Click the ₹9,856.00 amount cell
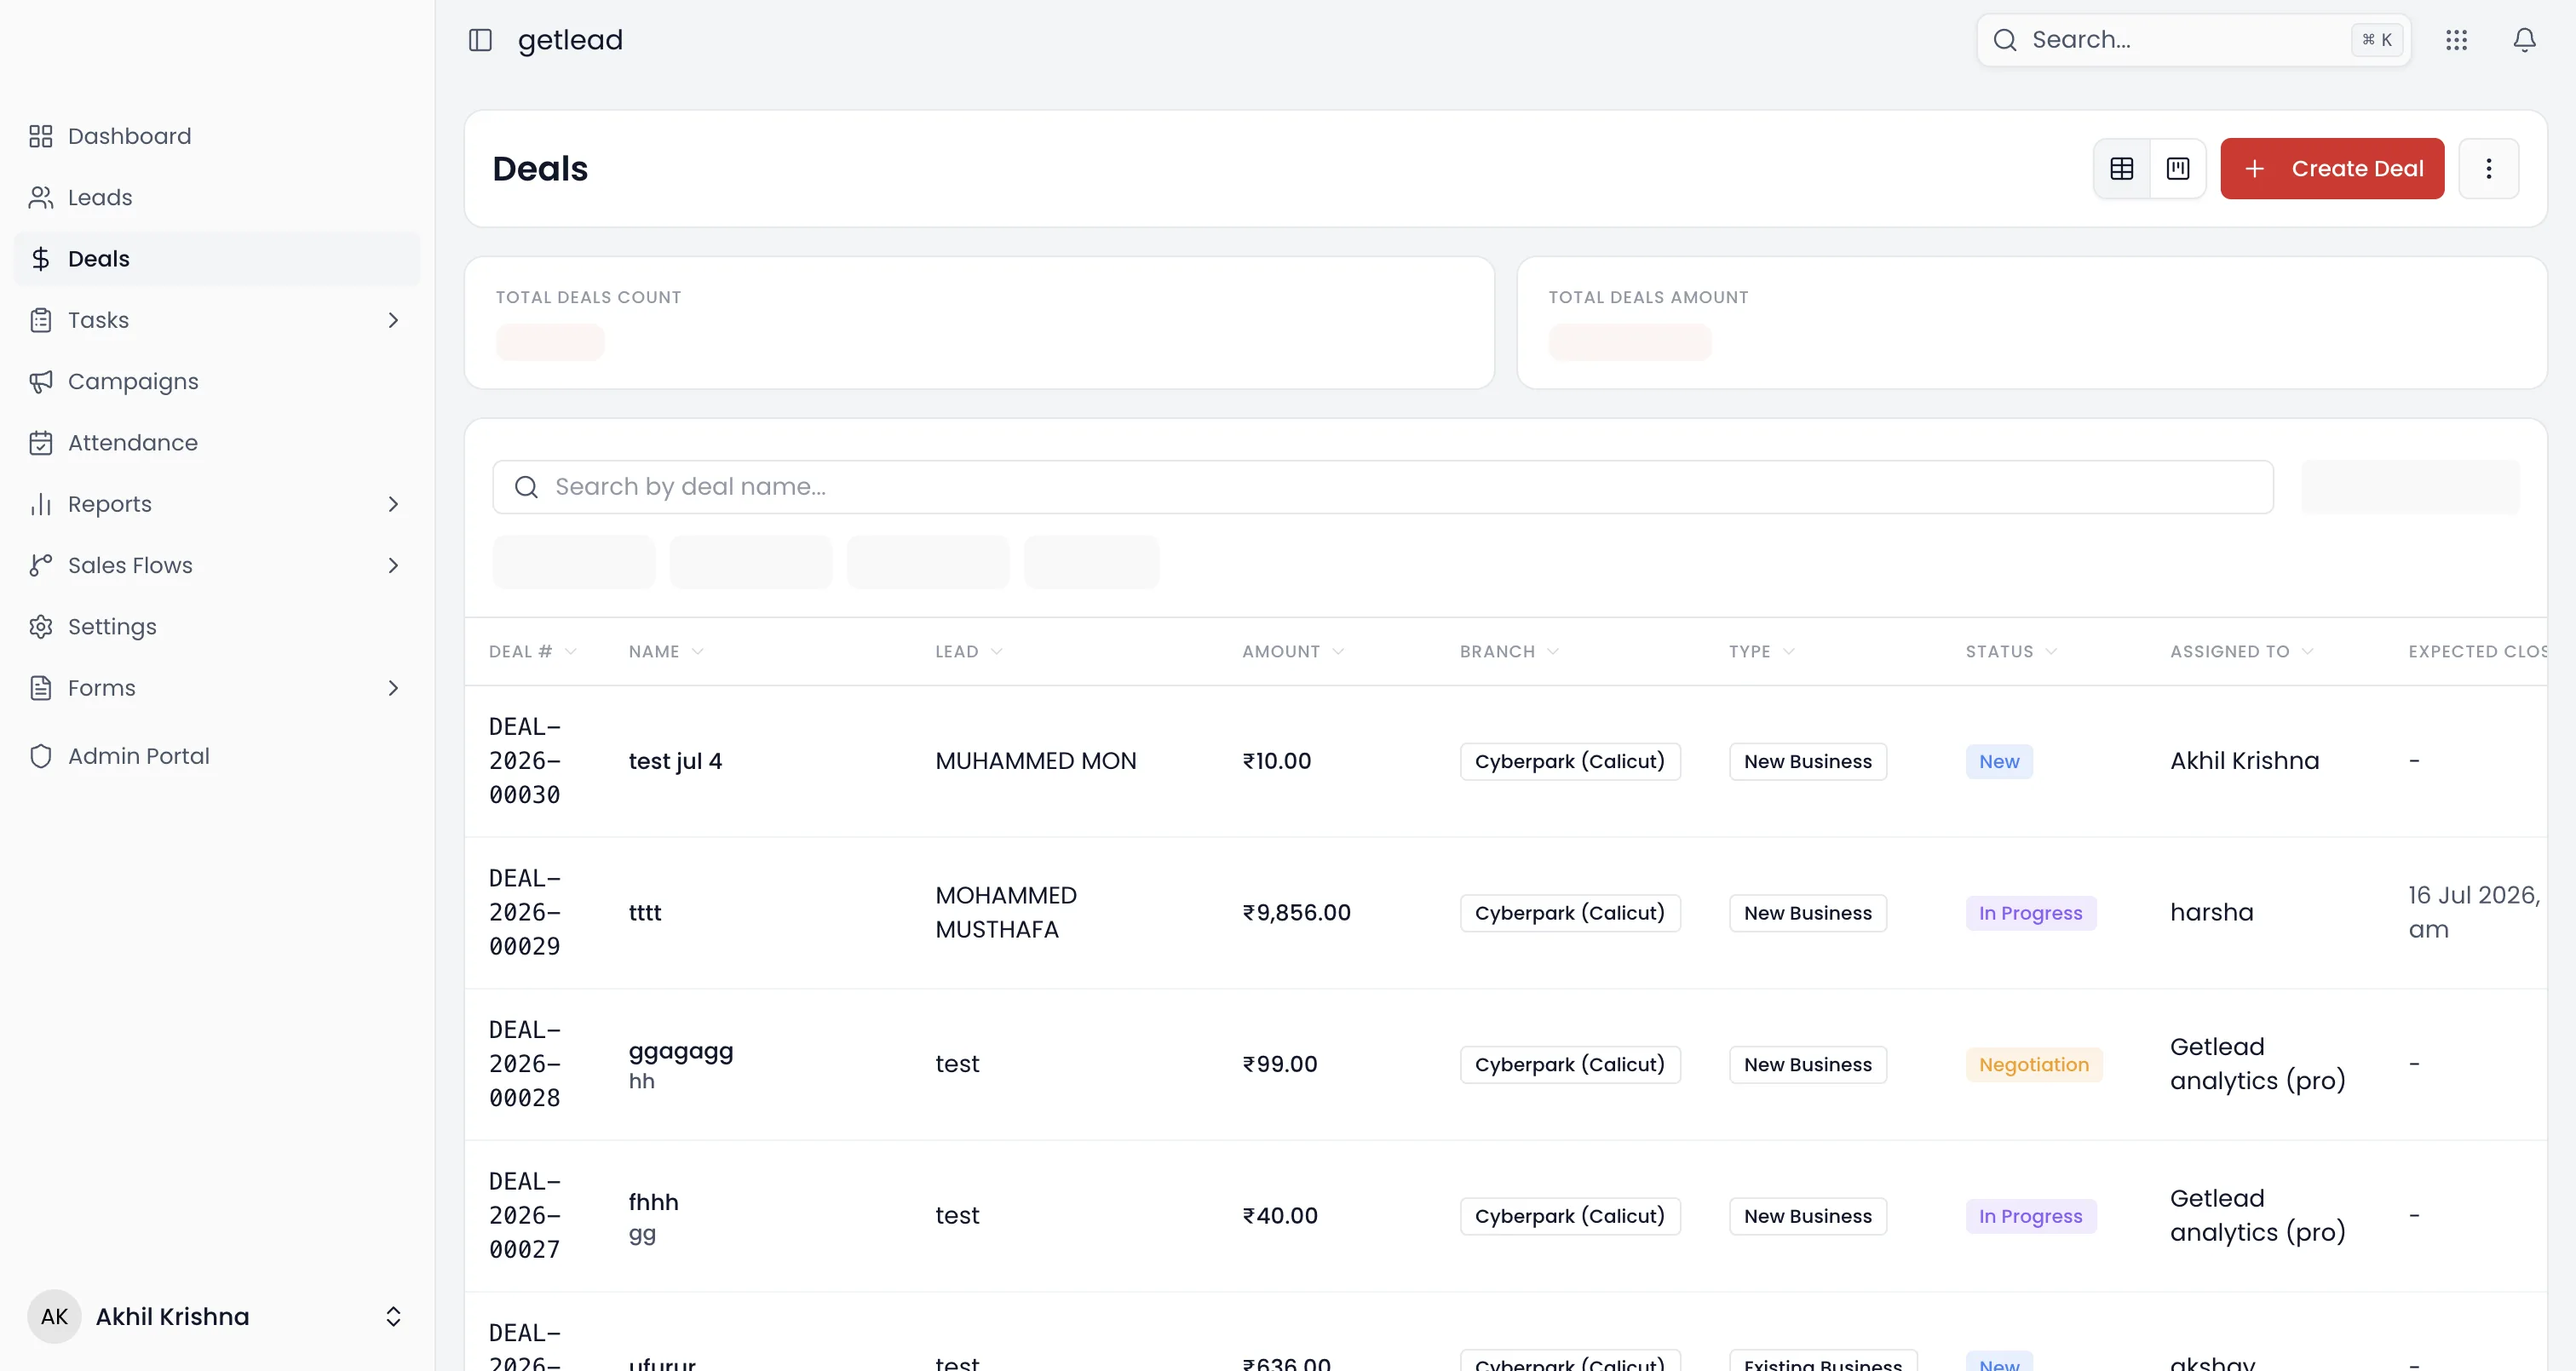This screenshot has height=1371, width=2576. coord(1296,912)
